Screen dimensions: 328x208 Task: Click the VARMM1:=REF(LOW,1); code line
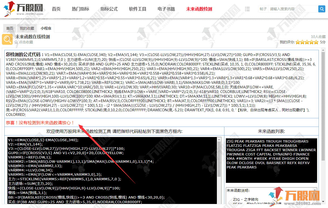[x=30, y=157]
